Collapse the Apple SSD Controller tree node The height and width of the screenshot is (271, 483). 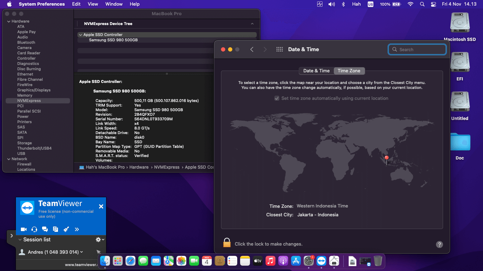pyautogui.click(x=80, y=35)
